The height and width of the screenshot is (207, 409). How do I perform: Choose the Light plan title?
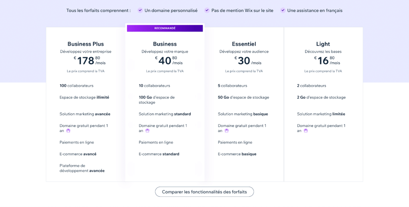pyautogui.click(x=323, y=44)
